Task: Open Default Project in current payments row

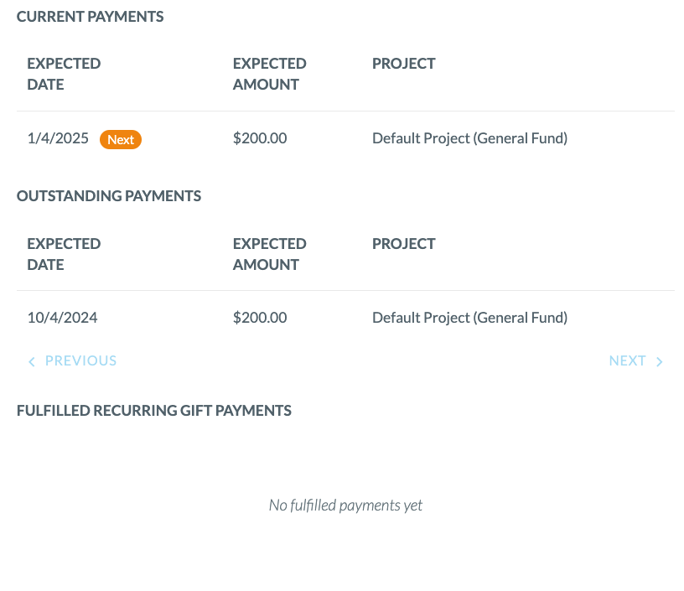Action: pyautogui.click(x=469, y=138)
